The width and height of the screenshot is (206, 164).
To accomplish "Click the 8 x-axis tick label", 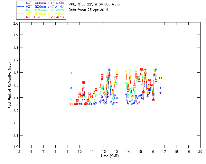I will coord(56,152).
